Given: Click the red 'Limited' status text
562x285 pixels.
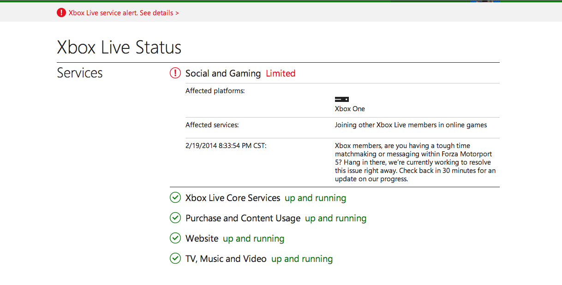Looking at the screenshot, I should tap(281, 73).
